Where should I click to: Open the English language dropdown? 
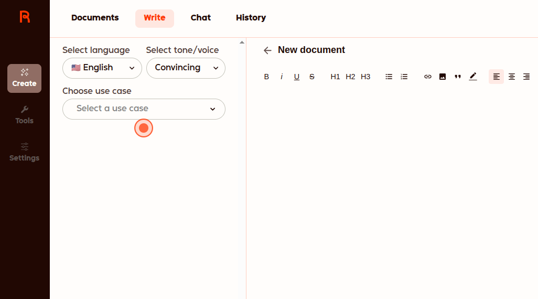tap(102, 68)
